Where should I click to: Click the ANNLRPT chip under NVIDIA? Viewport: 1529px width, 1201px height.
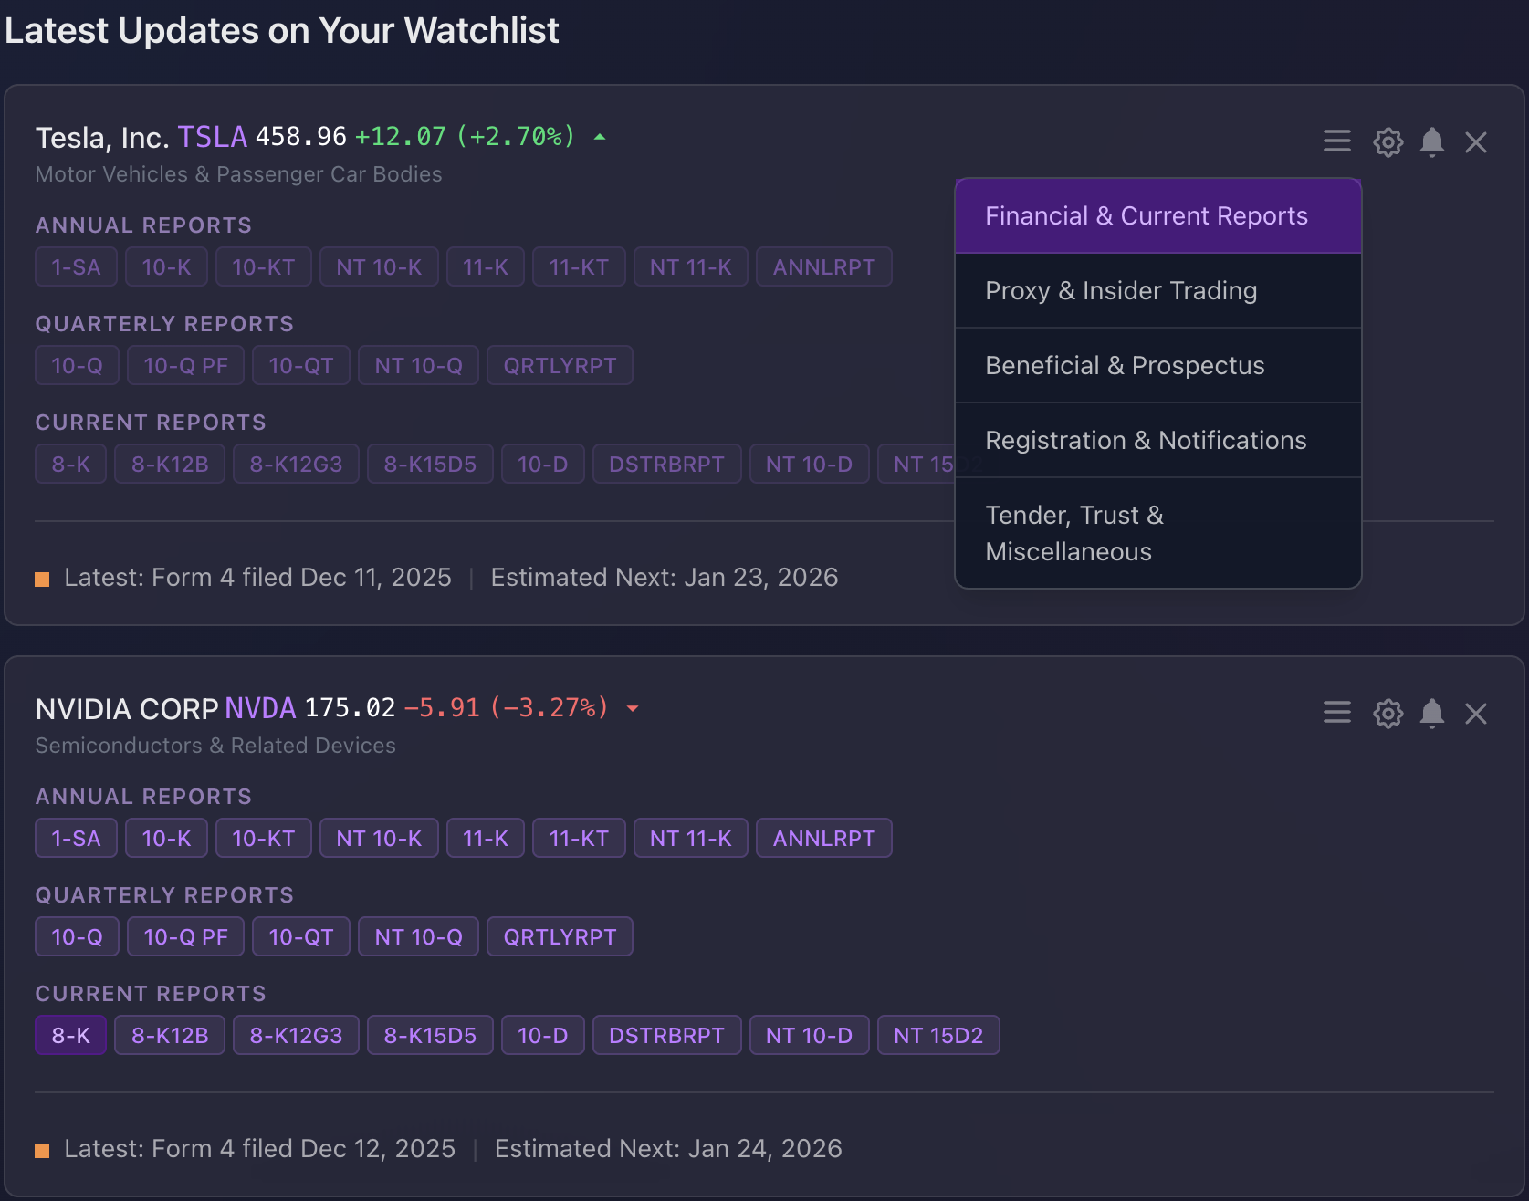(823, 838)
